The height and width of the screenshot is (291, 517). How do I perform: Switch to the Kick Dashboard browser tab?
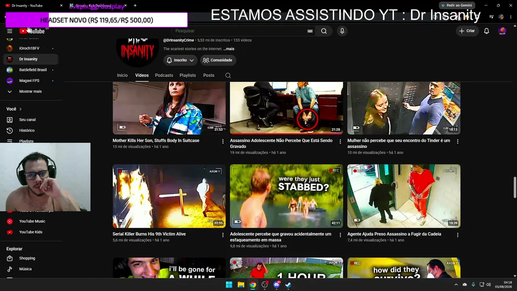pyautogui.click(x=98, y=6)
